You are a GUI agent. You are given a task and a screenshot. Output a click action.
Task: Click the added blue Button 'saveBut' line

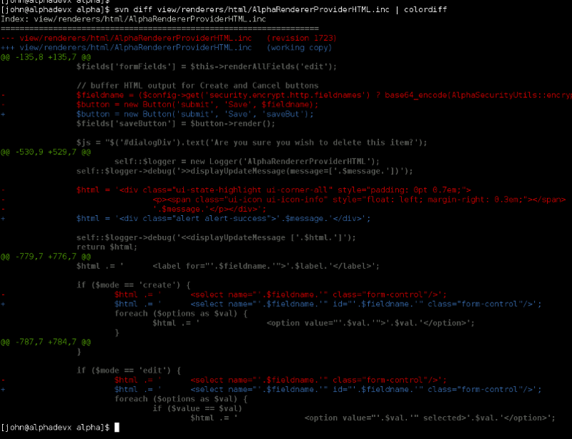[195, 114]
